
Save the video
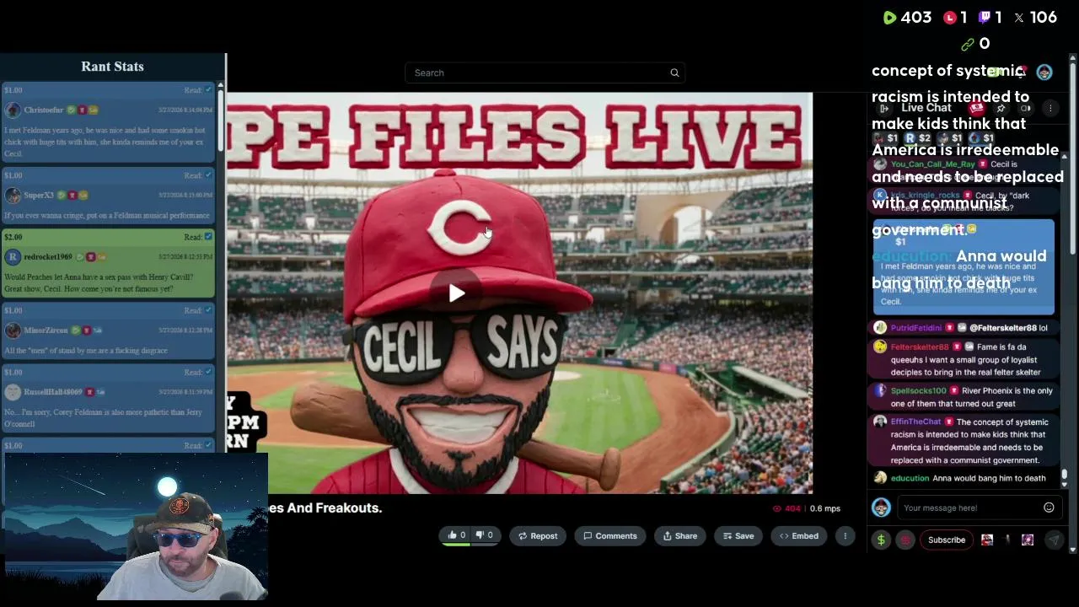click(737, 535)
